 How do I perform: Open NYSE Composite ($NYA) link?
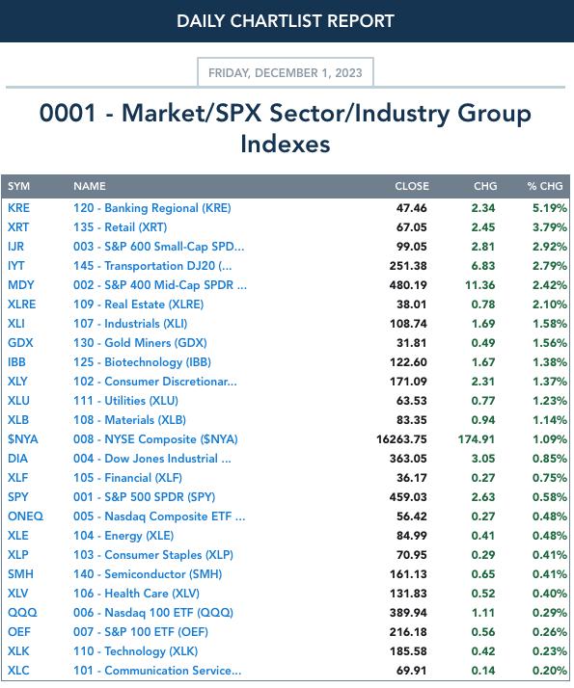click(x=155, y=439)
